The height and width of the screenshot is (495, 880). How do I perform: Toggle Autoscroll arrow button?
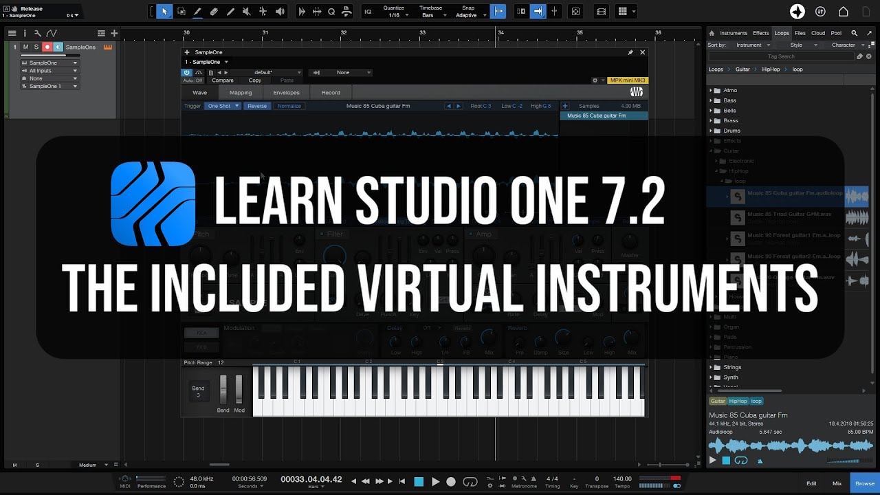pos(538,12)
